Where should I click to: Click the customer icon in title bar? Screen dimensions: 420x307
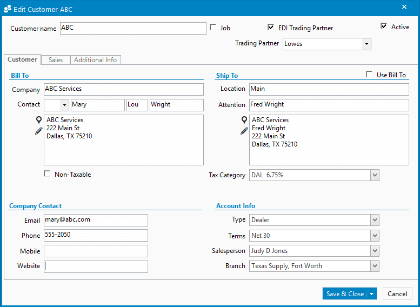pyautogui.click(x=8, y=9)
